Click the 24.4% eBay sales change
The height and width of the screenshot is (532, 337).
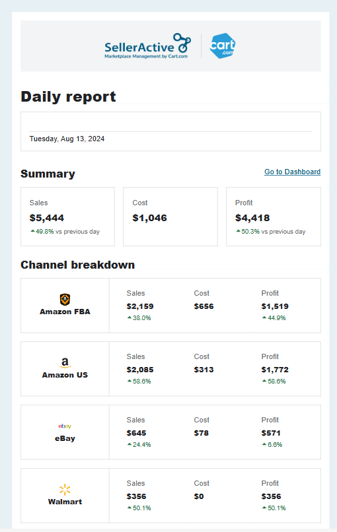click(x=139, y=444)
